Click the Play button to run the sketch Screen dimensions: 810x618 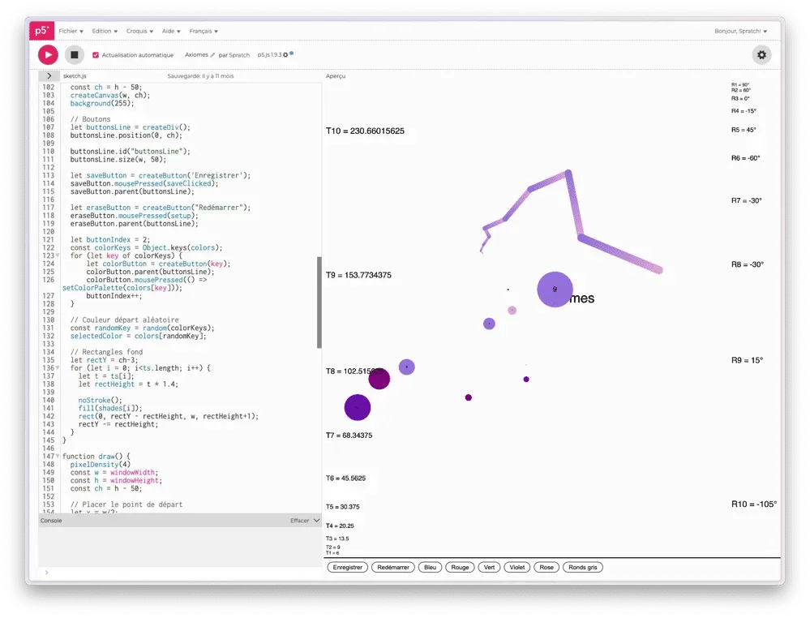click(x=48, y=54)
